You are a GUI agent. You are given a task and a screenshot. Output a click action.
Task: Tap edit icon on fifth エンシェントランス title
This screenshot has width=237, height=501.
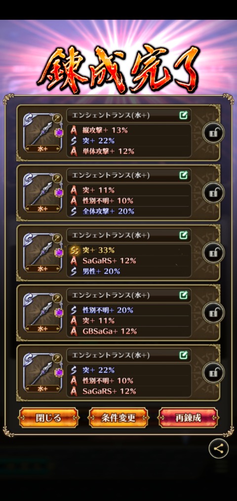click(x=183, y=355)
